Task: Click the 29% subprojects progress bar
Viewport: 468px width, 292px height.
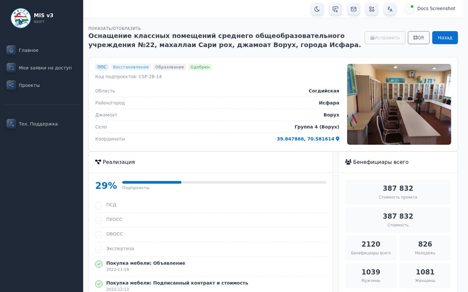Action: coord(224,182)
